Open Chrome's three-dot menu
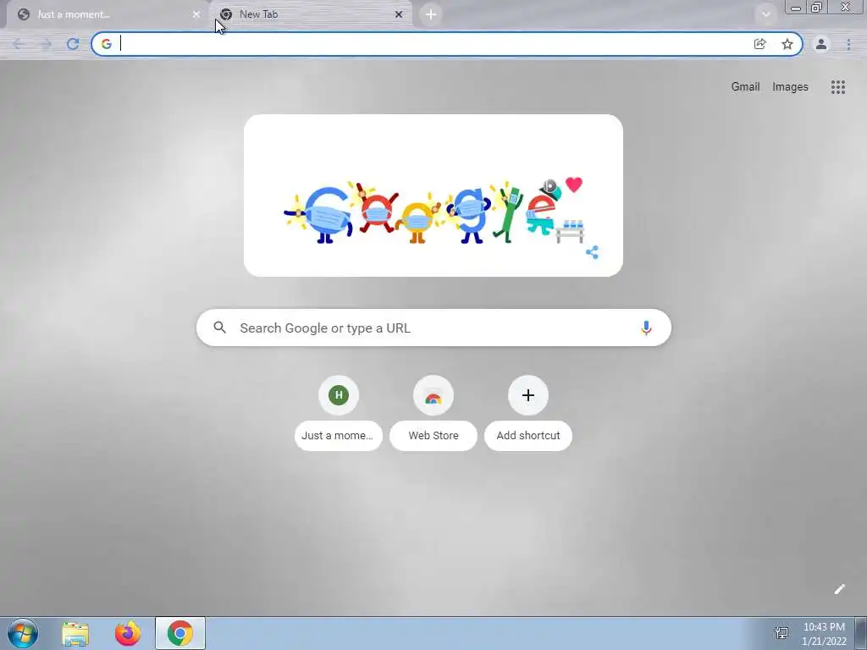 tap(848, 44)
